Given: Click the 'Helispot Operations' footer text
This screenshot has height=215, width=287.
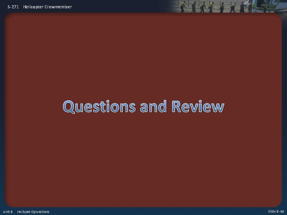Looking at the screenshot, I should pyautogui.click(x=33, y=212).
